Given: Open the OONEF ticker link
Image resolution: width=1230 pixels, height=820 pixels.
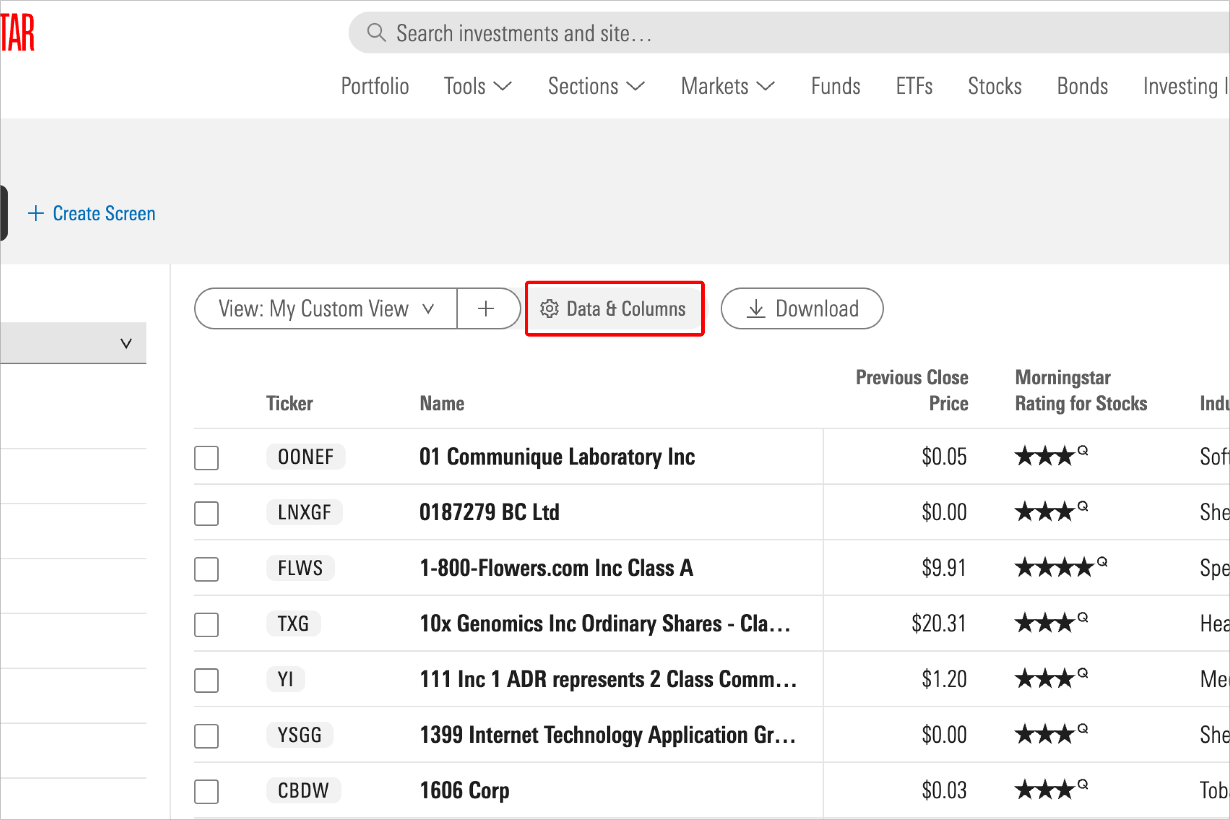Looking at the screenshot, I should coord(306,457).
